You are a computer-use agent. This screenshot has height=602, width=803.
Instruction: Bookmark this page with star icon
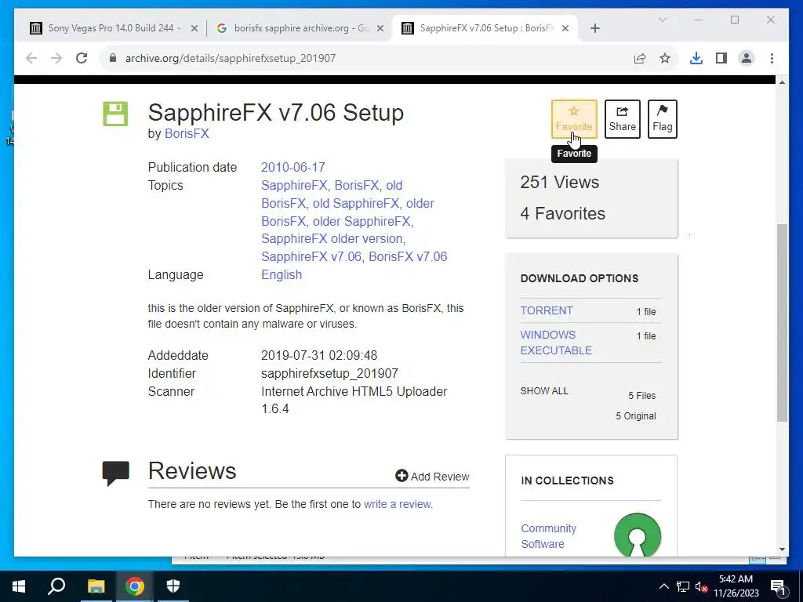coord(665,58)
